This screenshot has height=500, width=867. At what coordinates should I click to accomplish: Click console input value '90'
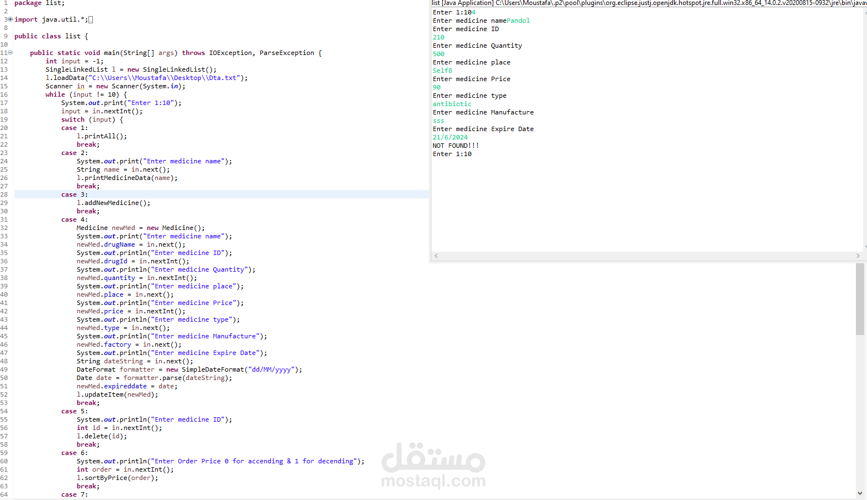pyautogui.click(x=437, y=87)
